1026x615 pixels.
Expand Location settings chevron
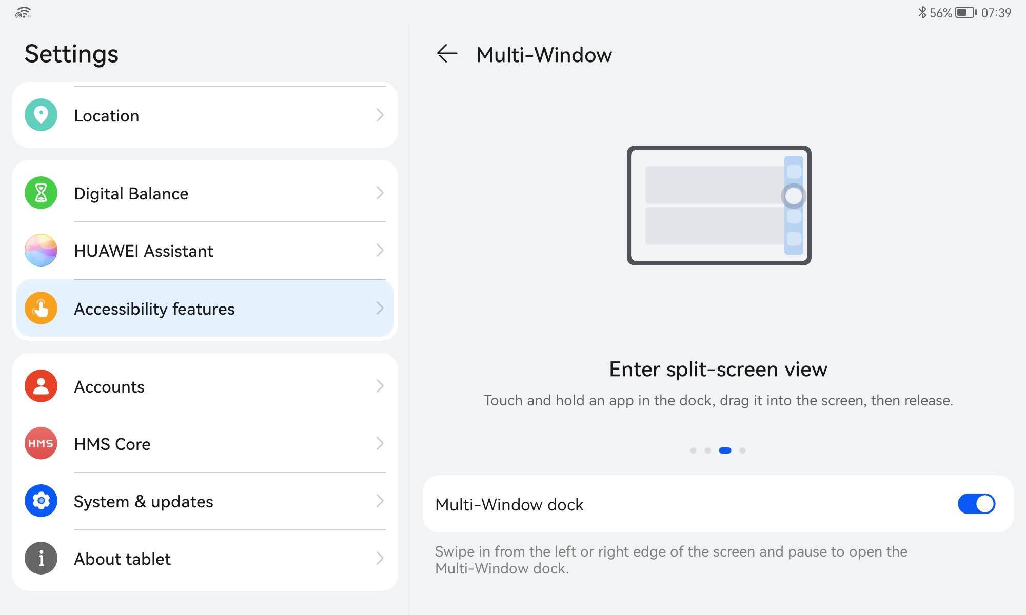click(x=380, y=115)
